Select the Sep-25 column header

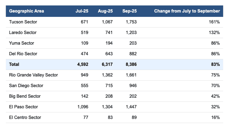(129, 11)
